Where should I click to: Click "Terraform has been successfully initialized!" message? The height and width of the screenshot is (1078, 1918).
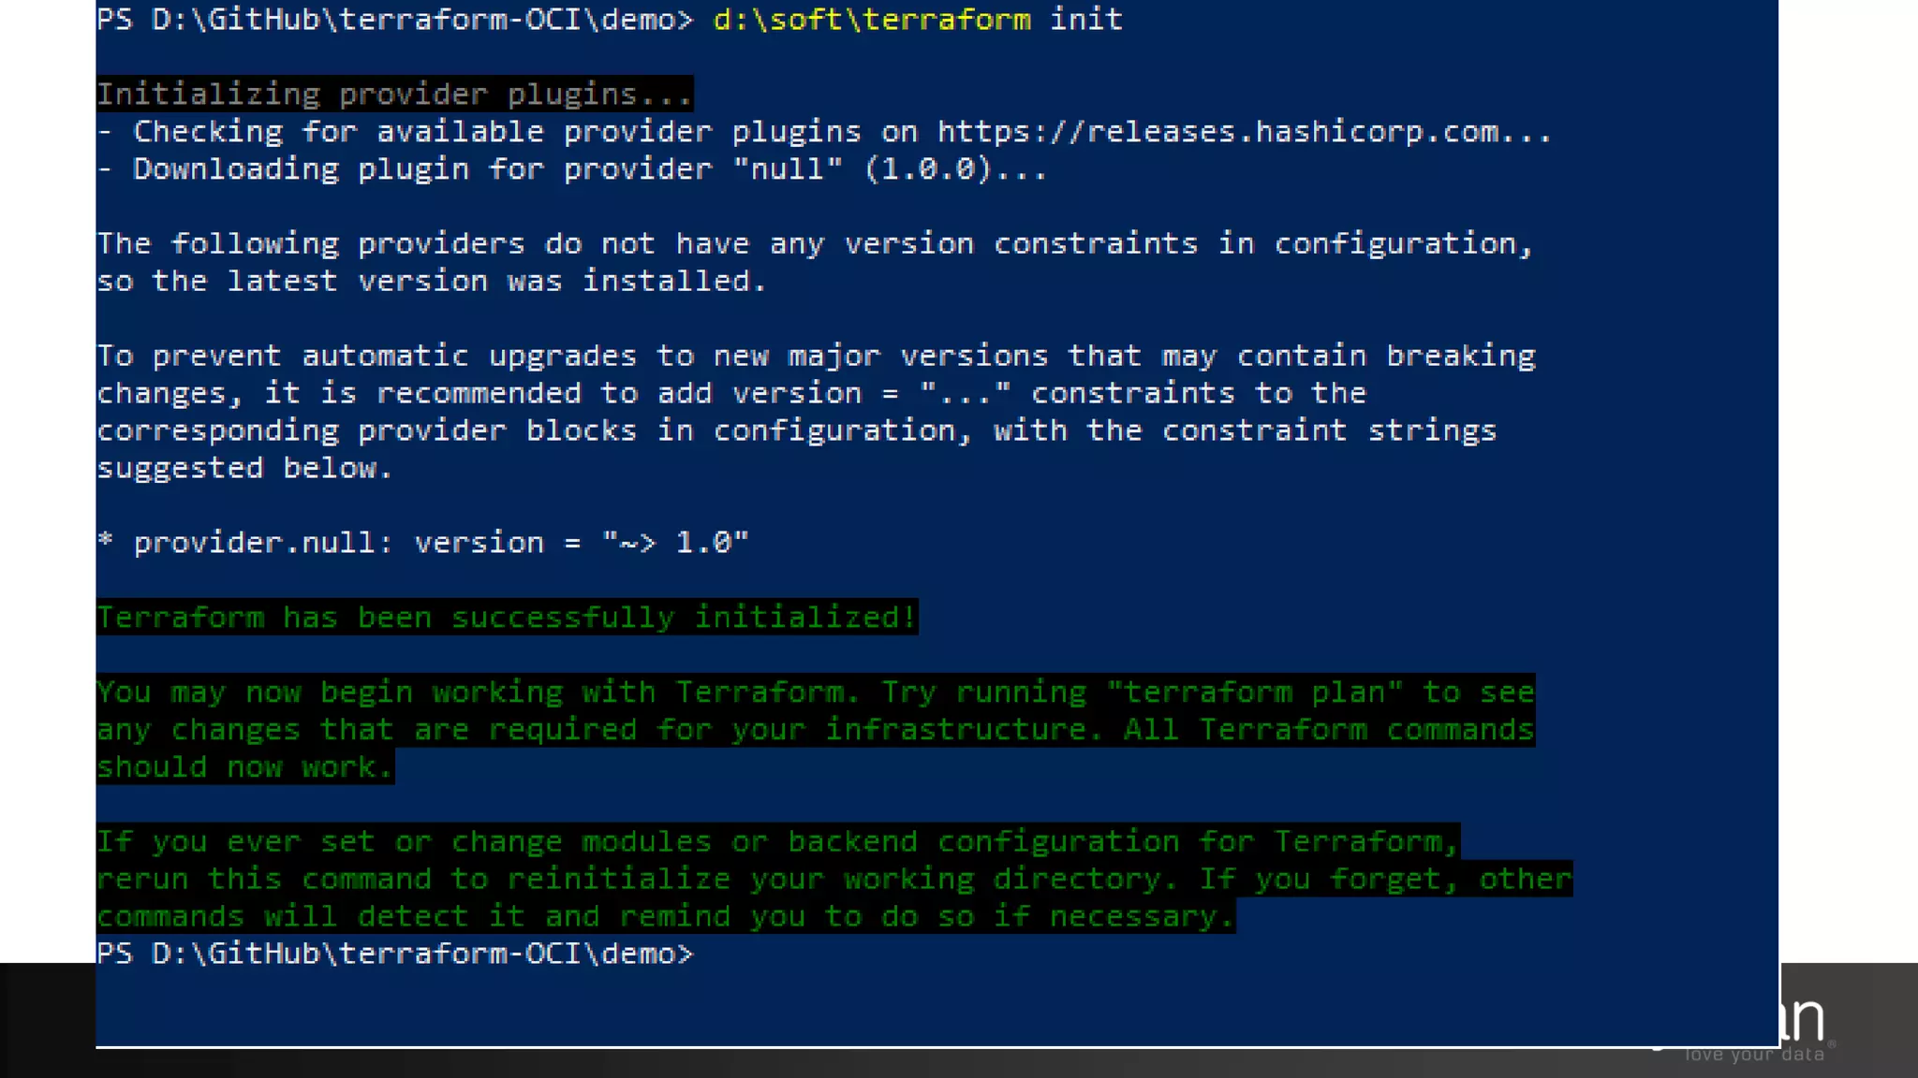pyautogui.click(x=507, y=618)
